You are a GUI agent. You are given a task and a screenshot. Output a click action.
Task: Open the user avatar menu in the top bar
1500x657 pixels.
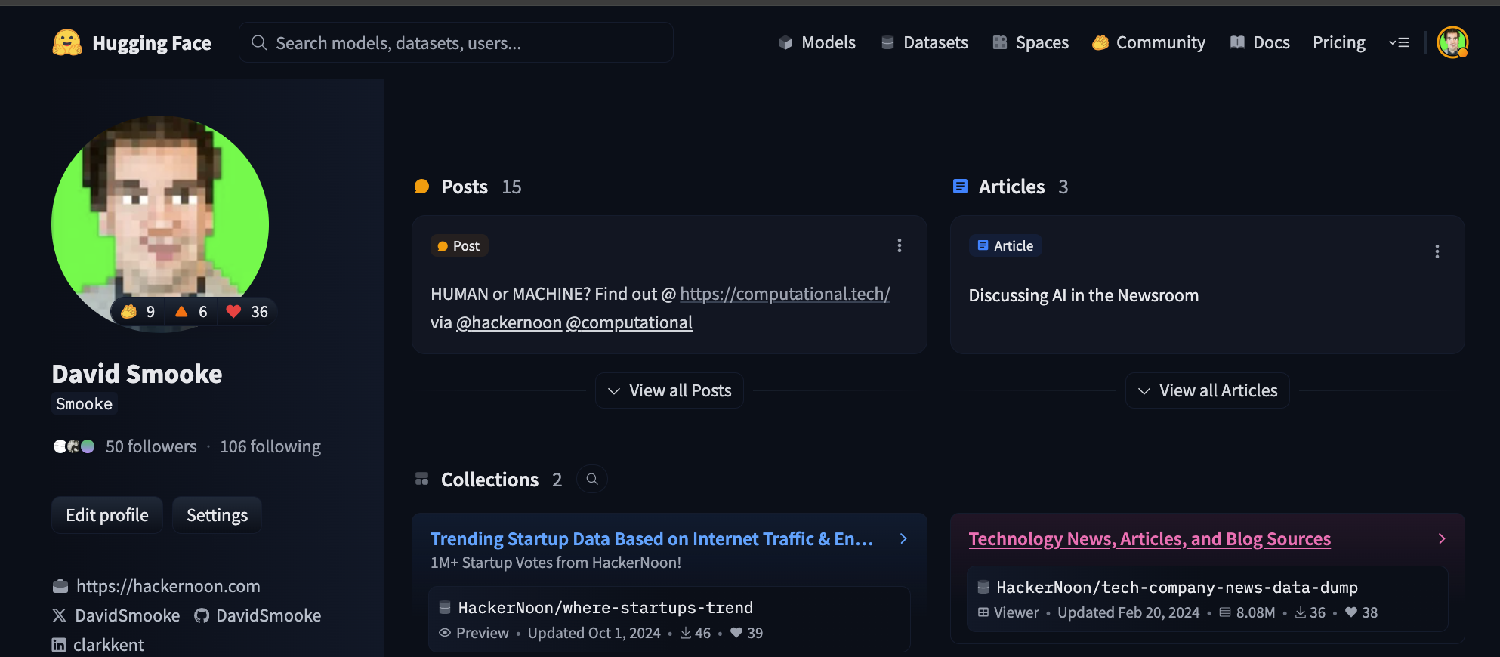point(1452,42)
